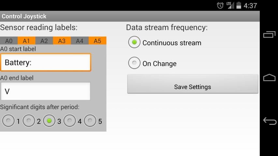Tap the Android recent apps icon
The height and width of the screenshot is (156, 278).
click(269, 34)
